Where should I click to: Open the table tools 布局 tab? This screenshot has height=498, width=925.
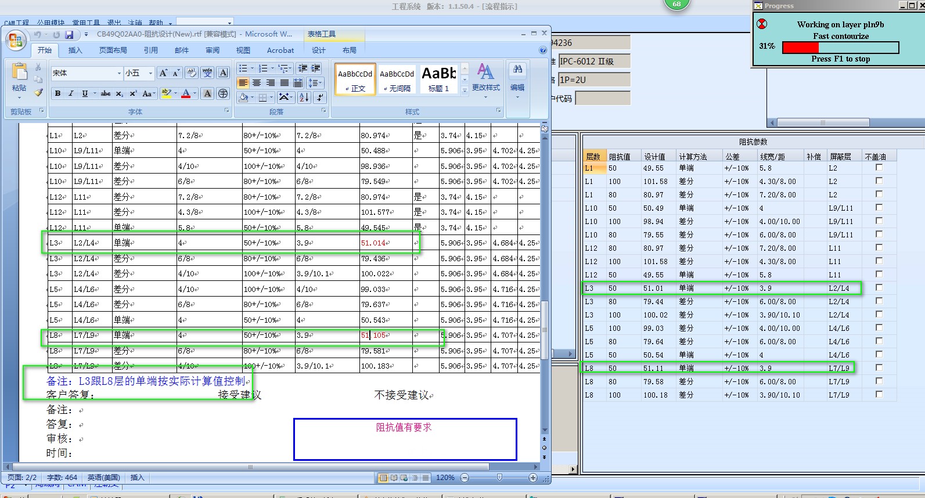pos(350,50)
